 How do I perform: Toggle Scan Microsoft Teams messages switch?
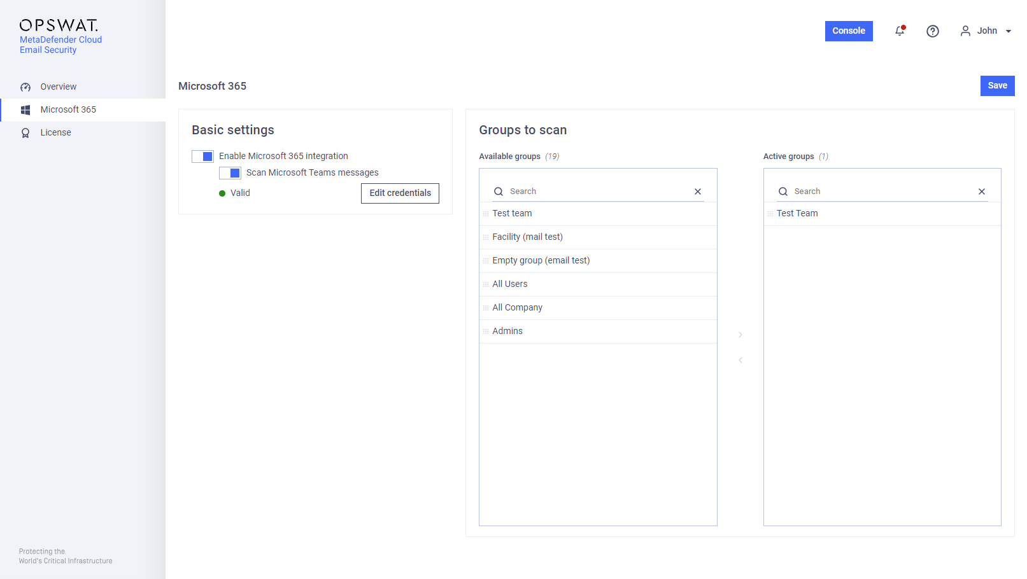[230, 173]
